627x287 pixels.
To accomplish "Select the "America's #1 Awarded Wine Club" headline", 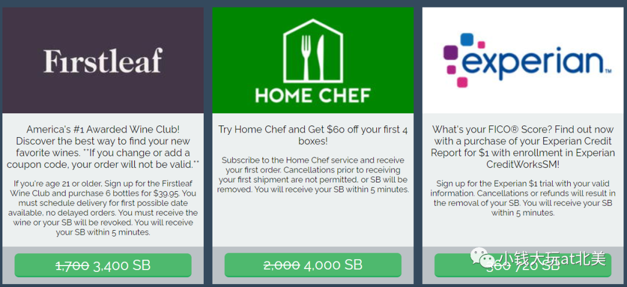I will 103,147.
